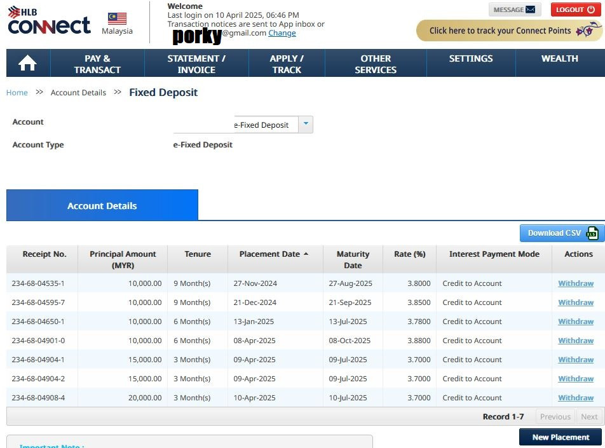Click the New Placement button
605x448 pixels.
[x=561, y=437]
